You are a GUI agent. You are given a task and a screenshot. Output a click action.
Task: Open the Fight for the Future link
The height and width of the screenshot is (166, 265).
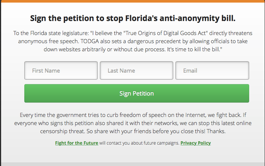(77, 143)
